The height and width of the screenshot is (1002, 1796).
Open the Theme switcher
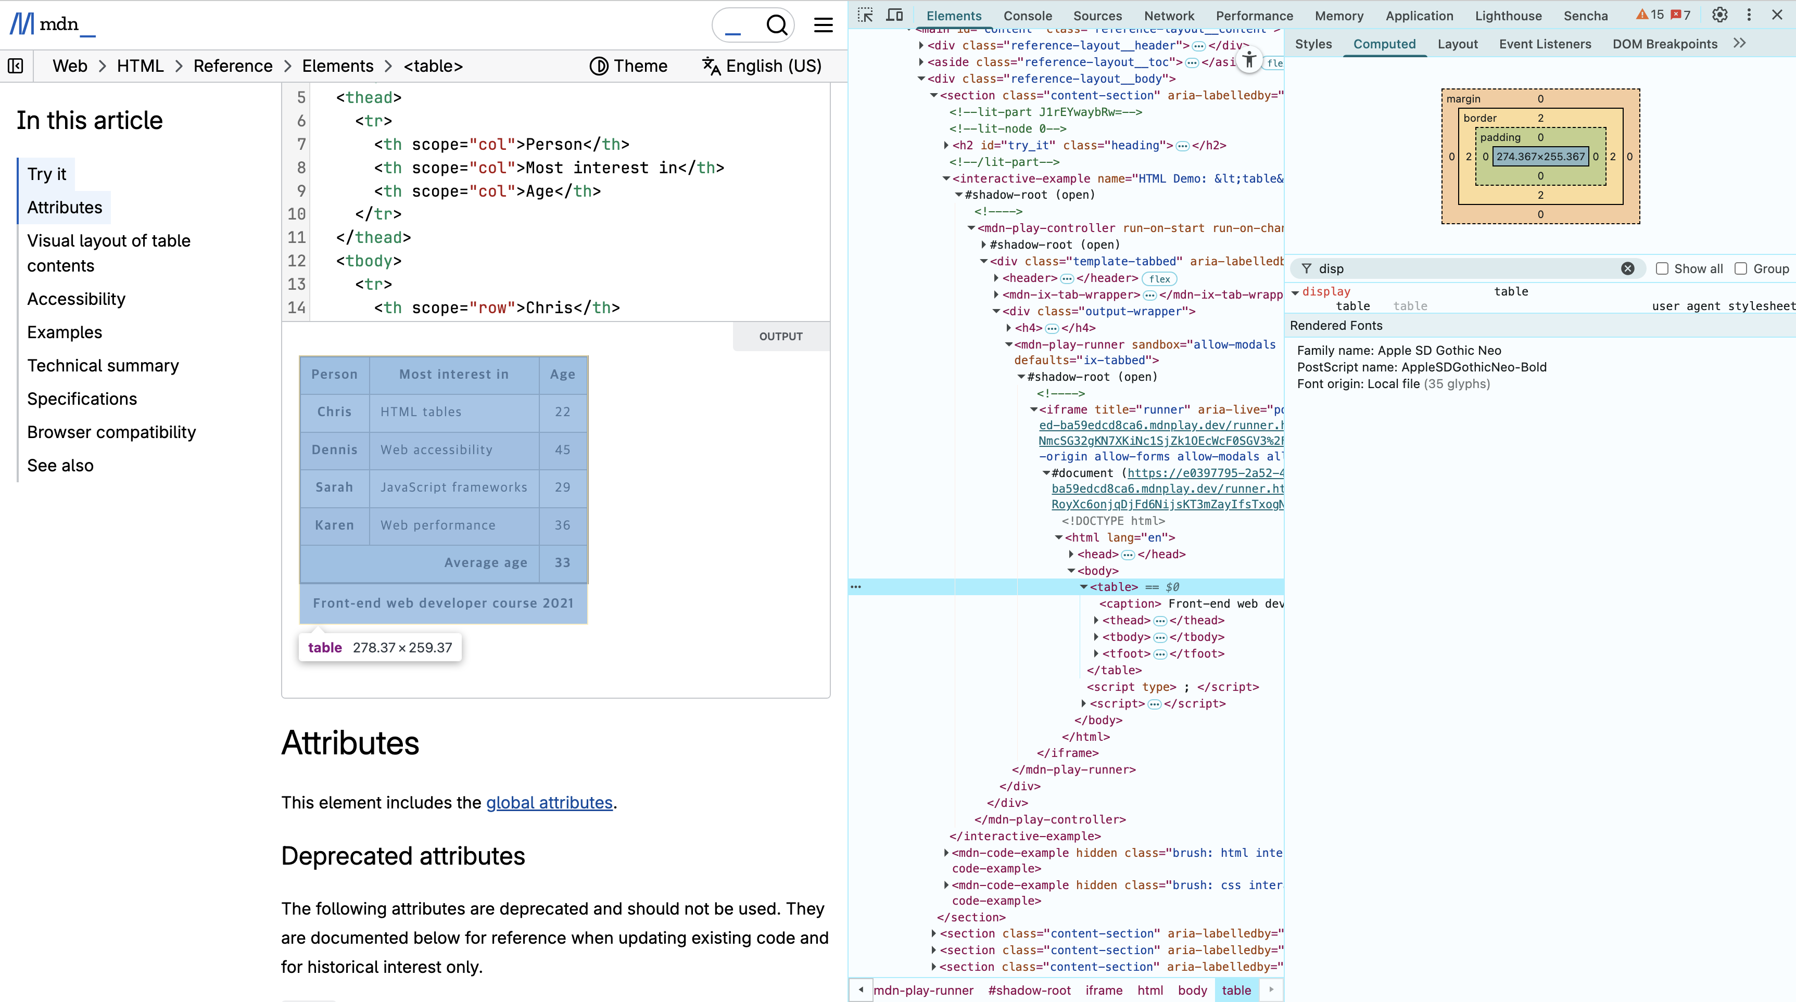(628, 66)
